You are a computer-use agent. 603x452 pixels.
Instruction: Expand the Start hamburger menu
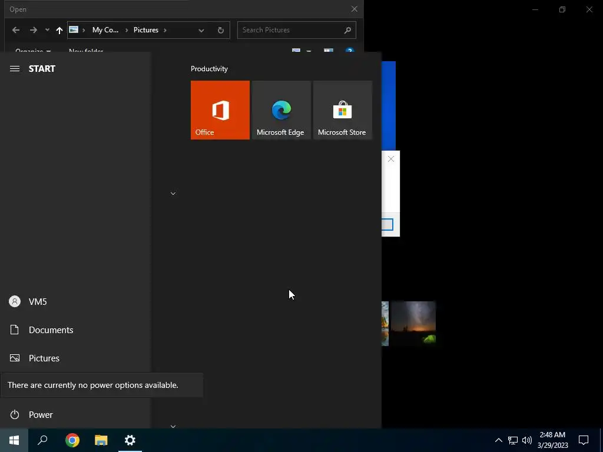15,68
